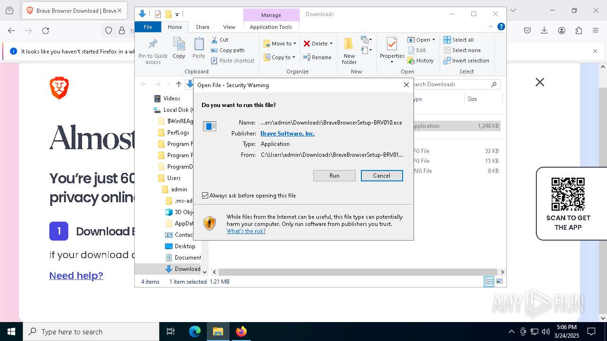This screenshot has width=607, height=341.
Task: Switch to the Share ribbon tab
Action: tap(202, 27)
